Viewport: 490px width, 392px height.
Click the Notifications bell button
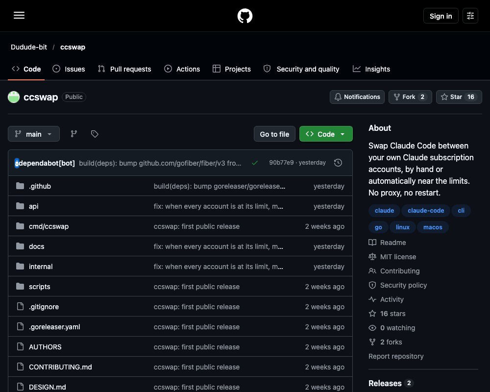pyautogui.click(x=357, y=97)
